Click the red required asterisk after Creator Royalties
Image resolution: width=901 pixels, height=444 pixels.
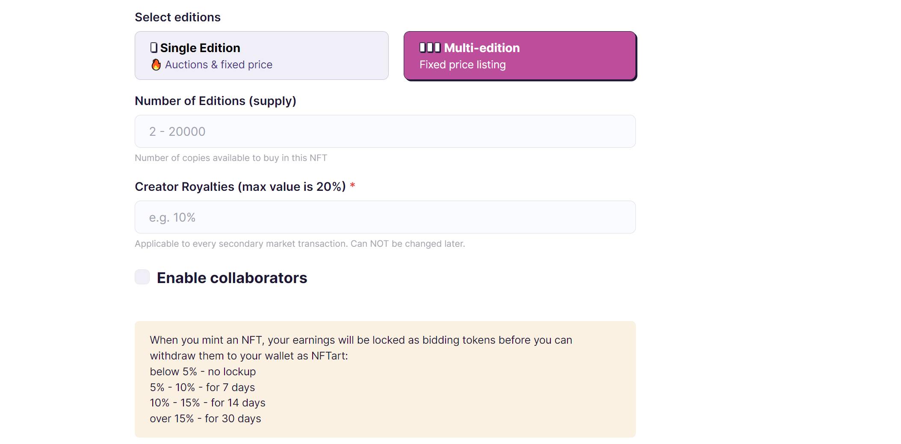point(352,185)
